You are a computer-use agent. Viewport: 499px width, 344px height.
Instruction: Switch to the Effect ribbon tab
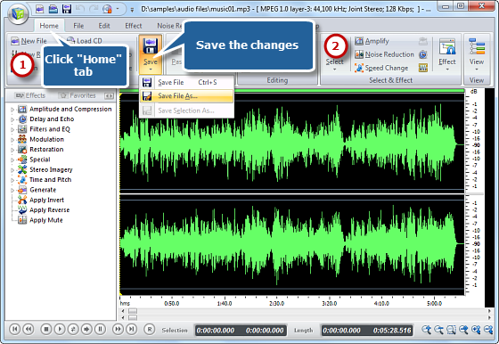(x=134, y=26)
